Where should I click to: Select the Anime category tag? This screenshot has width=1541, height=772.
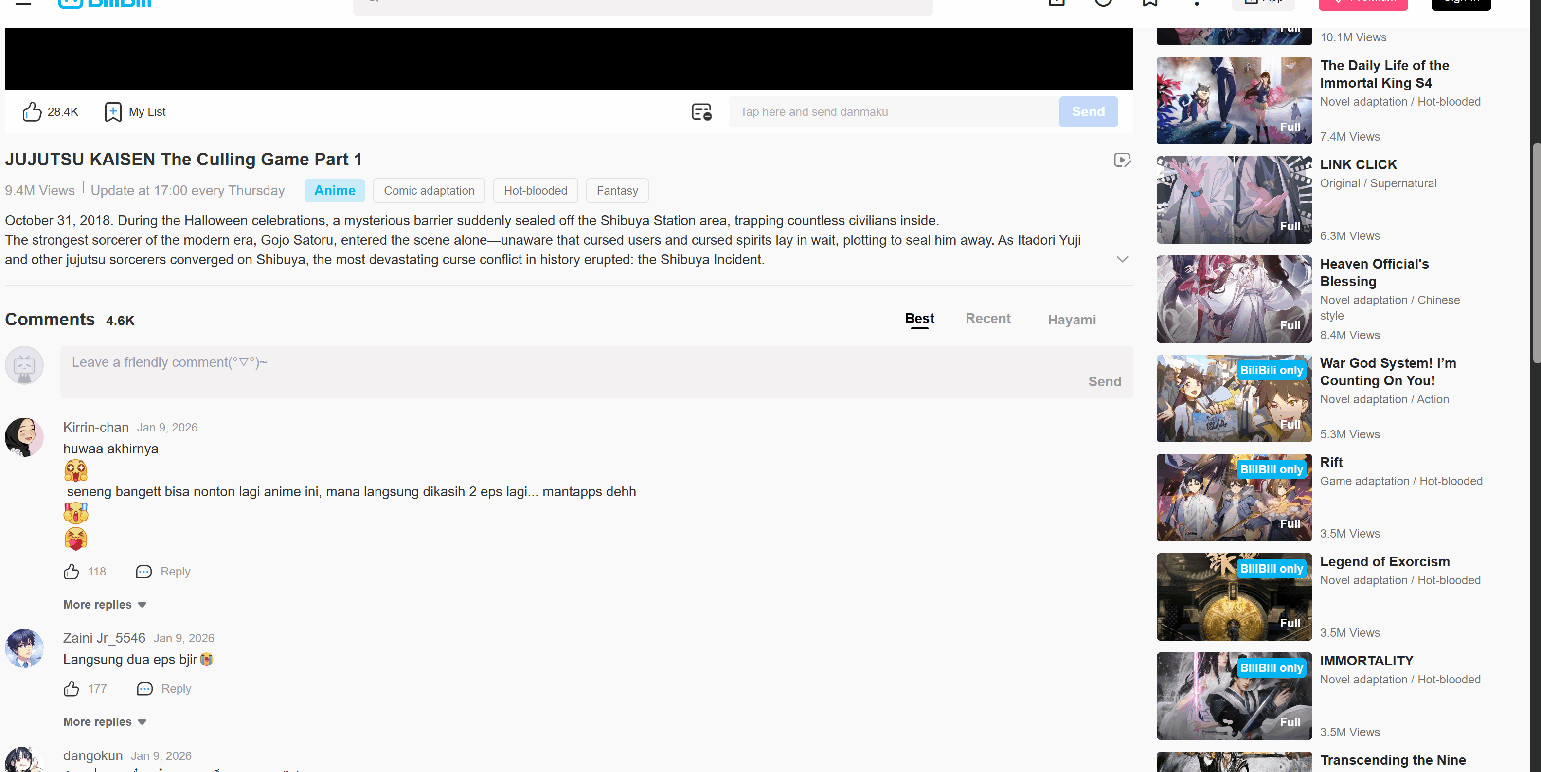pos(334,190)
